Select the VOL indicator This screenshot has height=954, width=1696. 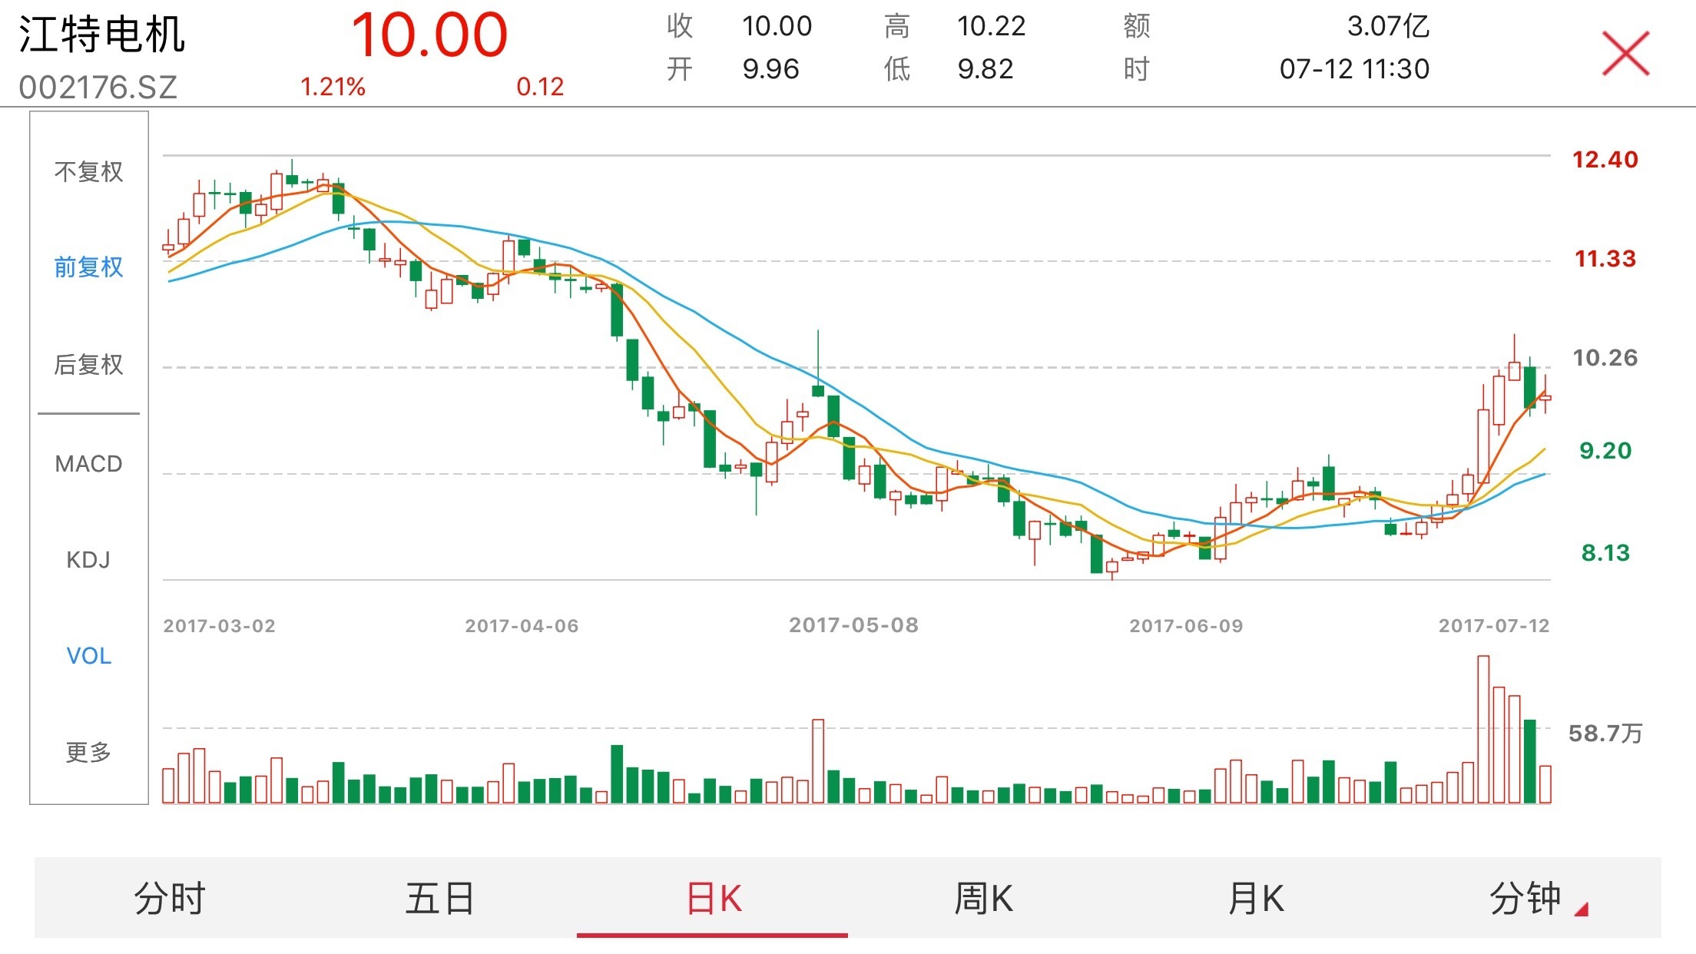click(89, 656)
